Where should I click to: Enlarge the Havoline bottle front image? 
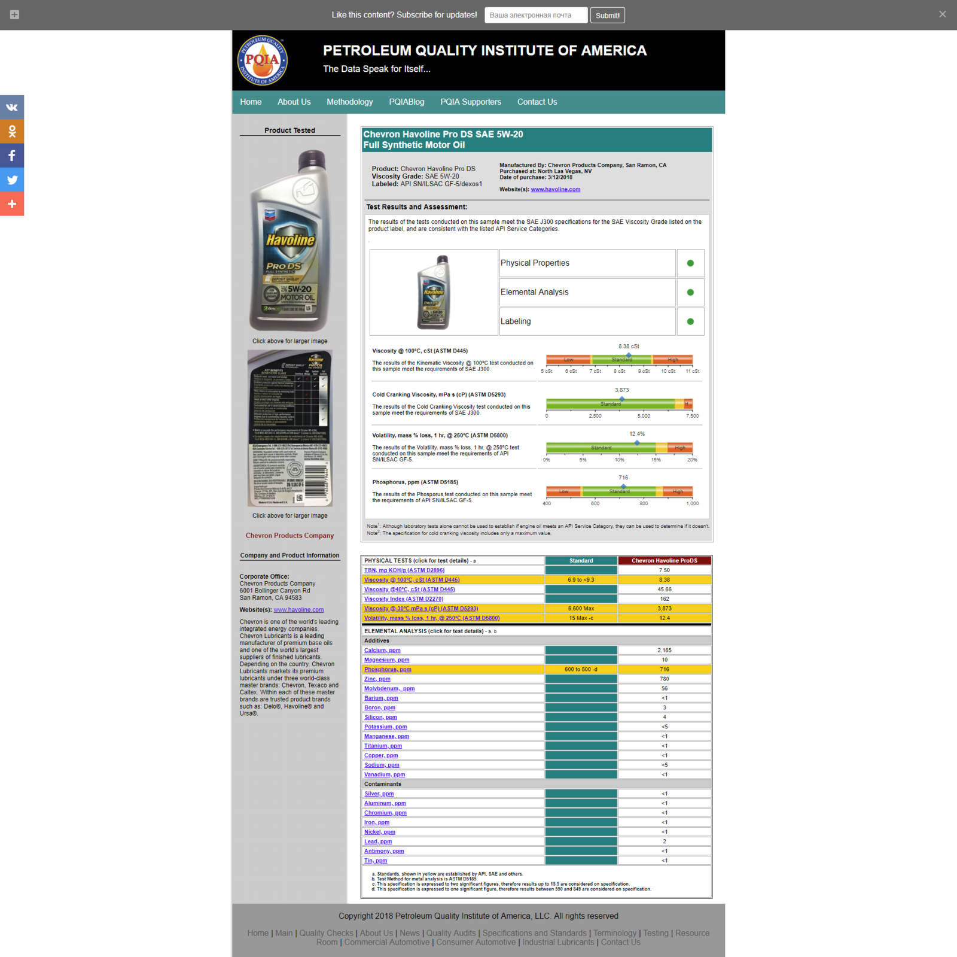point(289,239)
